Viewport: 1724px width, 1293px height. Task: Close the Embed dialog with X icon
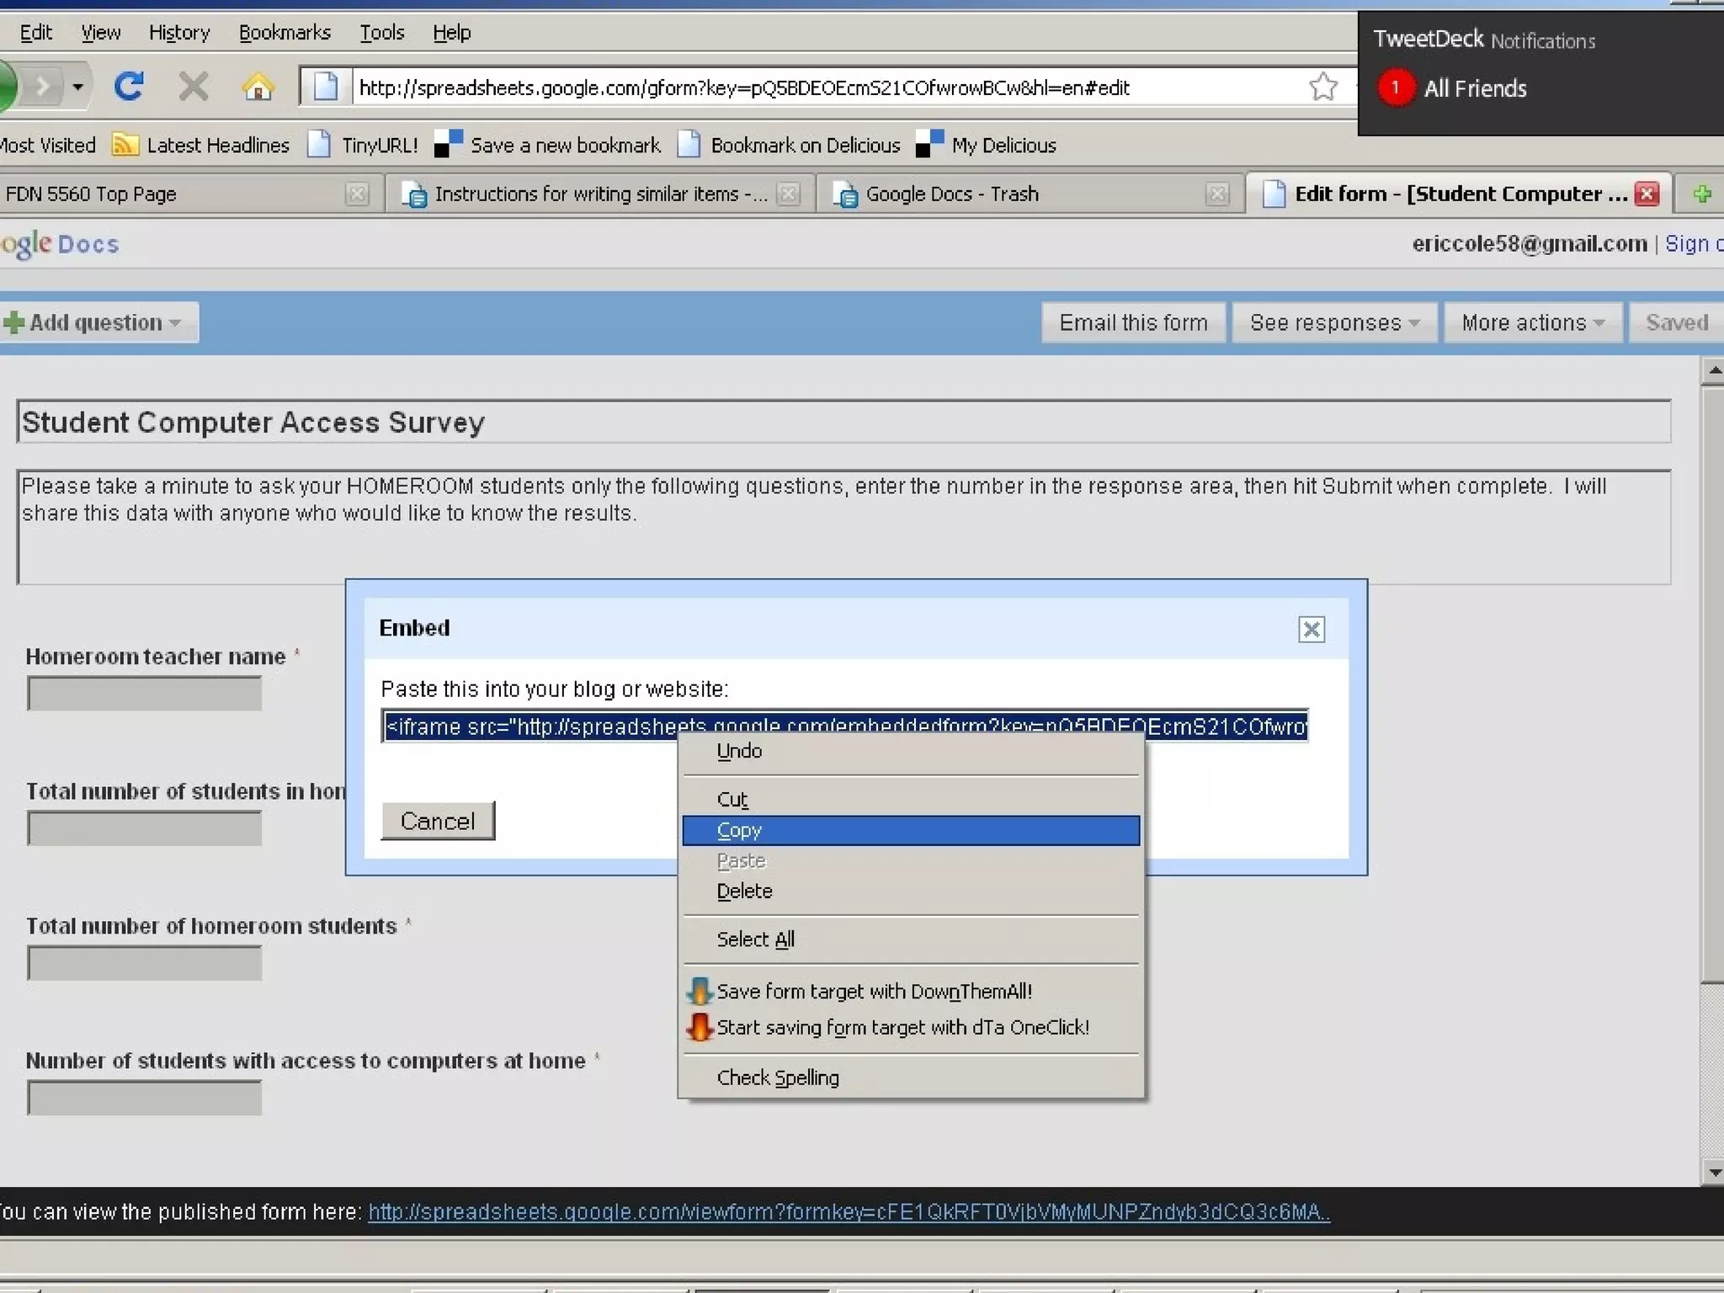(x=1311, y=629)
